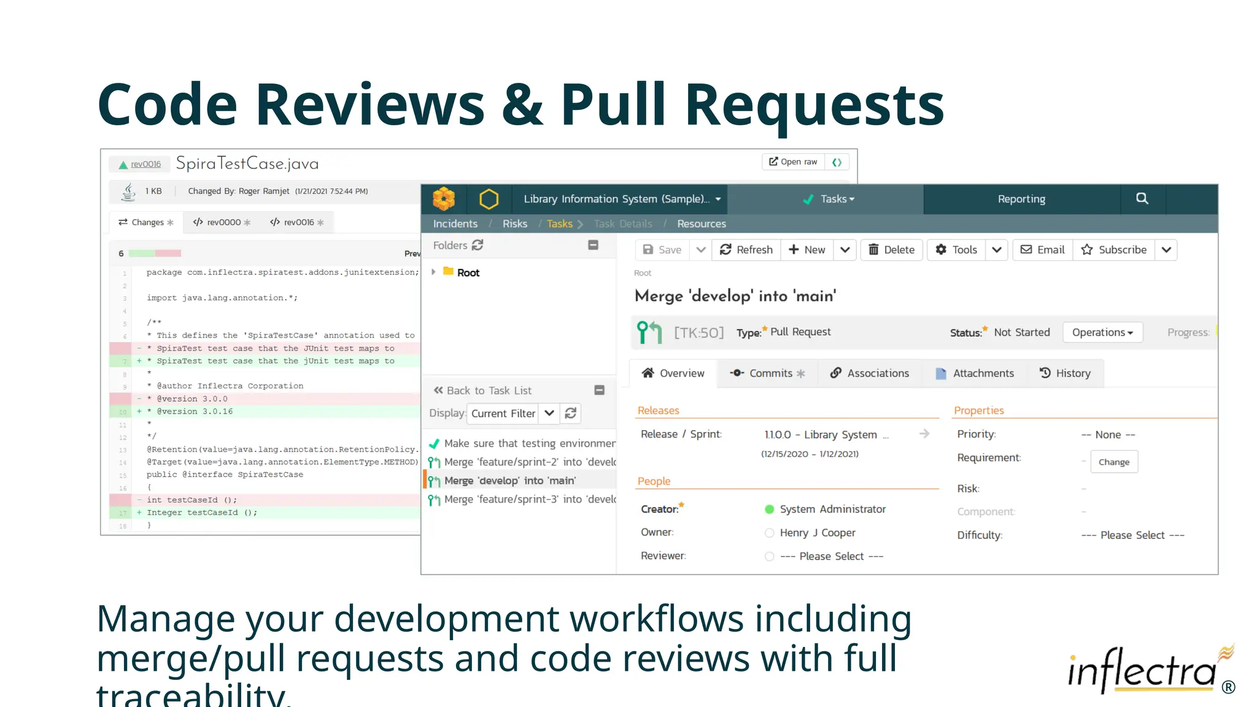The width and height of the screenshot is (1257, 707).
Task: Open the Priority None dropdown
Action: point(1108,435)
